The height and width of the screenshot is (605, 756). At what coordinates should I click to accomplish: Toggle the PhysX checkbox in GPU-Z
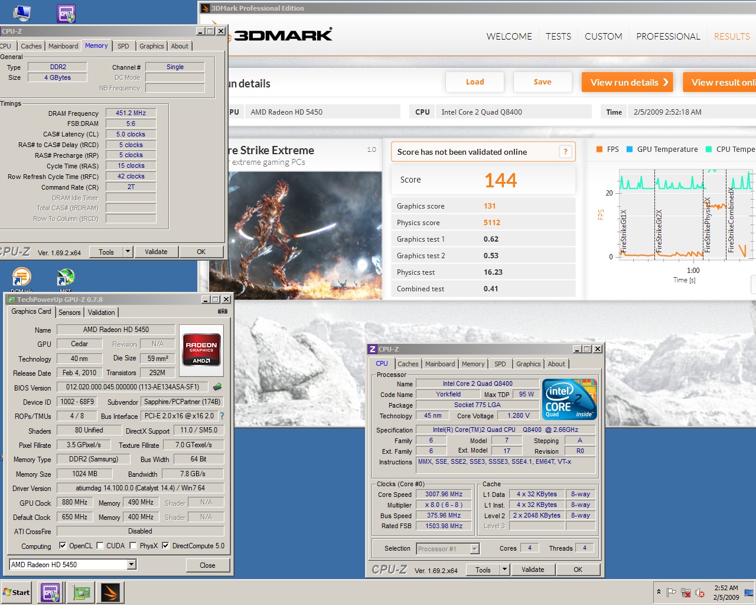(x=133, y=545)
